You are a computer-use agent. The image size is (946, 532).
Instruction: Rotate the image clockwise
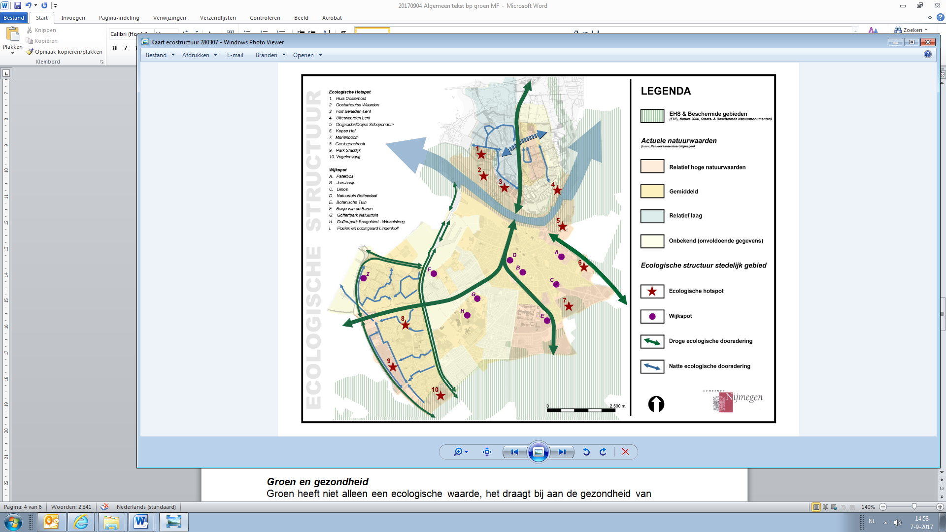tap(603, 452)
